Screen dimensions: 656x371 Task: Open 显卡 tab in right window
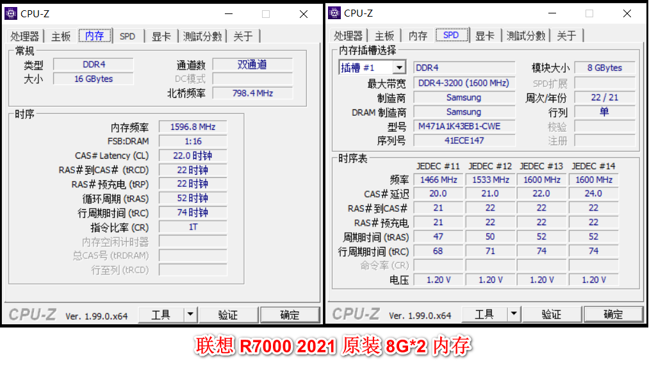click(x=485, y=36)
